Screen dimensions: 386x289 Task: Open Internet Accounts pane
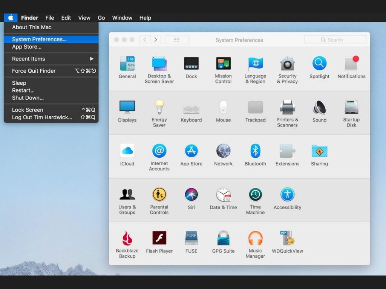[159, 151]
